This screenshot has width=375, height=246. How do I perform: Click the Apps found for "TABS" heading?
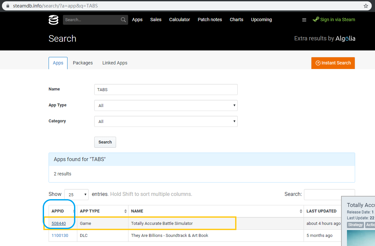[x=80, y=159]
